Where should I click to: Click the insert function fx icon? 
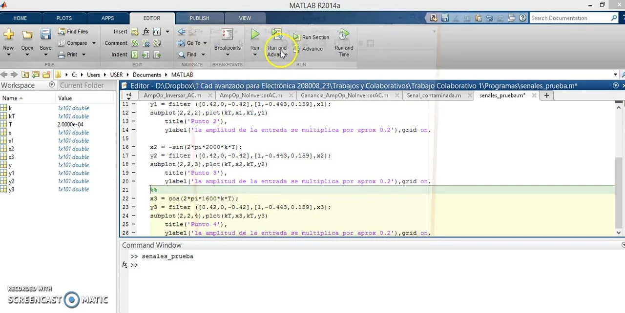click(146, 32)
